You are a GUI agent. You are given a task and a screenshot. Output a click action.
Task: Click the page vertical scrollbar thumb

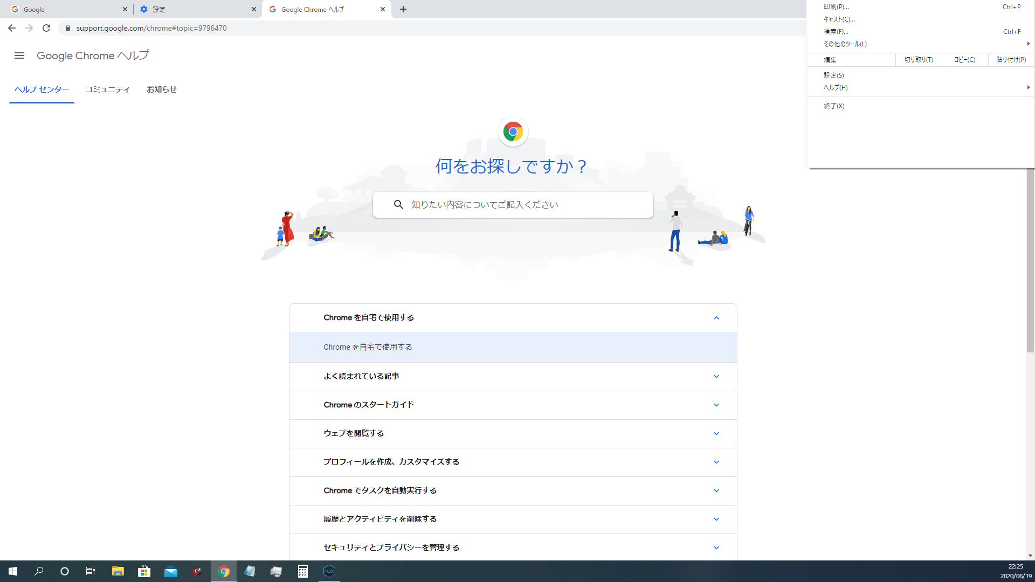1030,260
